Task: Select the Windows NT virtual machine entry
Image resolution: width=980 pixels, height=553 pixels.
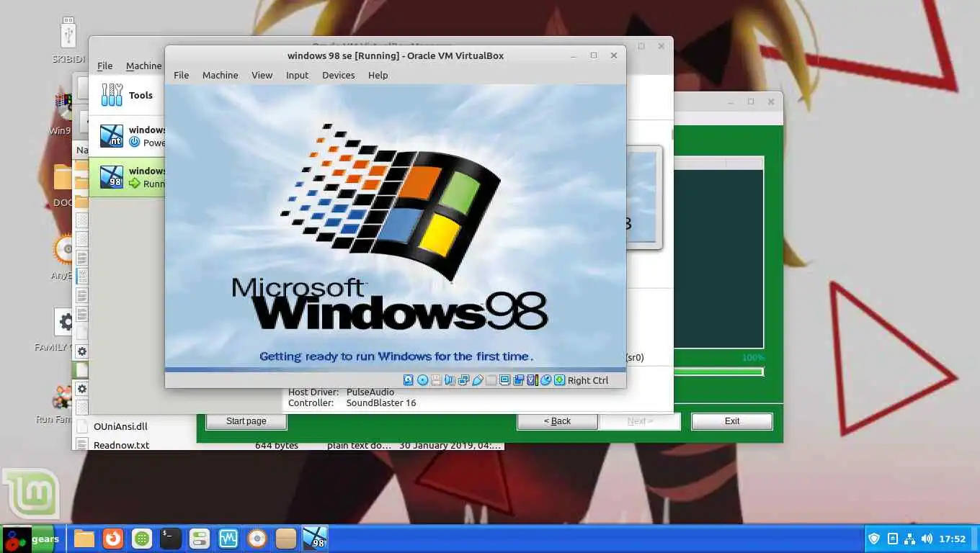Action: pos(127,136)
